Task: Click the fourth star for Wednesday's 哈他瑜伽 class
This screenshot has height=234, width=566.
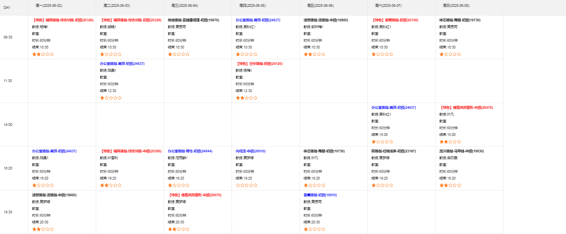Action: click(183, 54)
